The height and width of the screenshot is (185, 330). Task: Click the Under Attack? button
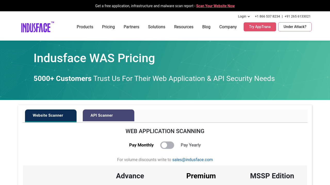[x=295, y=27]
